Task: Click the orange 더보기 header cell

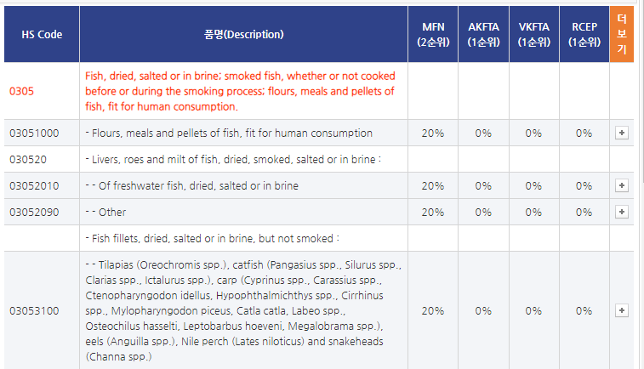Action: (x=622, y=35)
